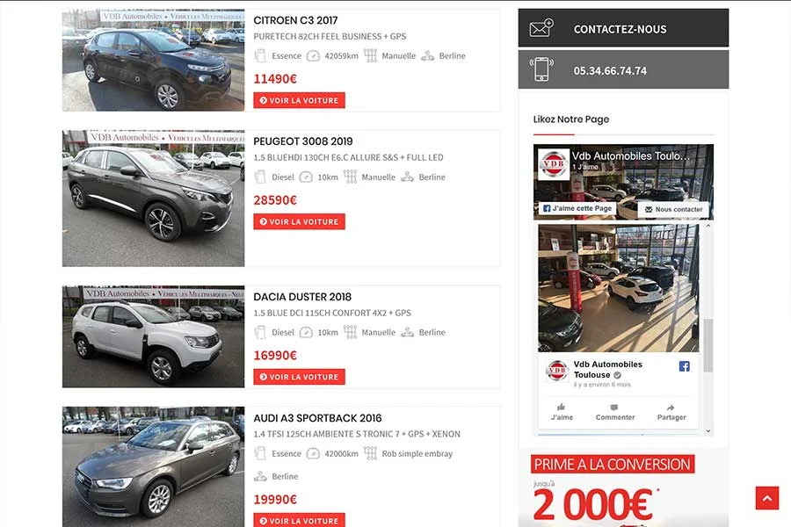The height and width of the screenshot is (527, 791).
Task: Click Voir La Voiture for Peugeot 3008 2019
Action: 299,221
